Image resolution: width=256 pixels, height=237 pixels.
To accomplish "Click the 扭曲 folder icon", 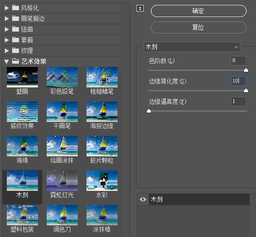I will 16,29.
